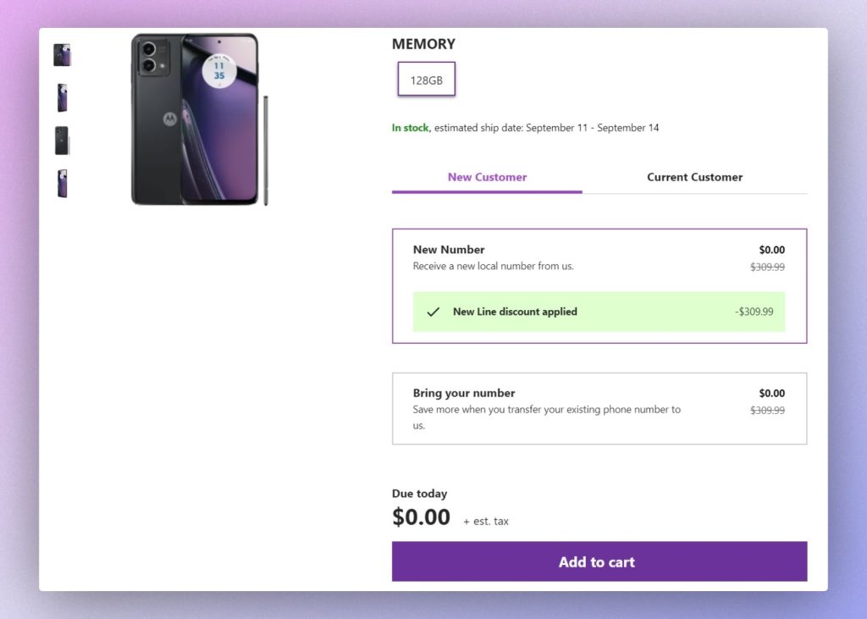This screenshot has height=619, width=867.
Task: Click the estimated ship date text
Action: (x=546, y=129)
